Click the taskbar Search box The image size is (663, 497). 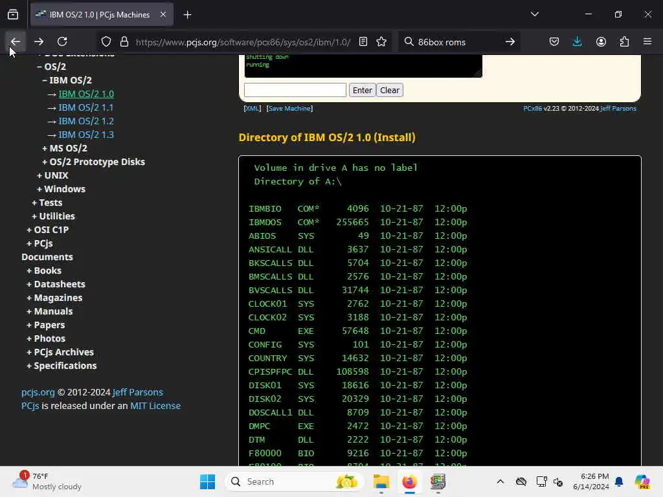click(x=295, y=481)
